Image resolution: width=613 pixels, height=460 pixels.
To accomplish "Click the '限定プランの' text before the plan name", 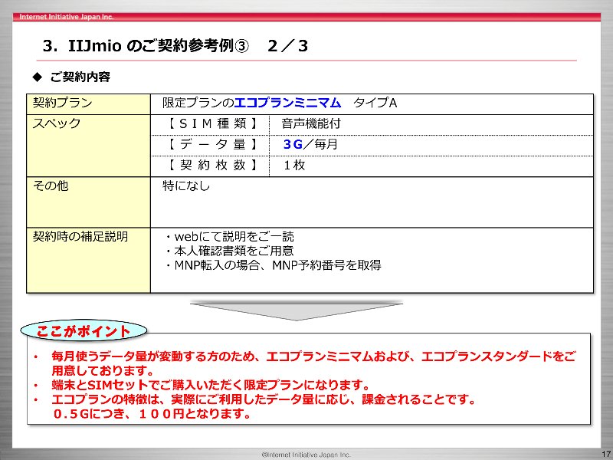I will click(198, 103).
